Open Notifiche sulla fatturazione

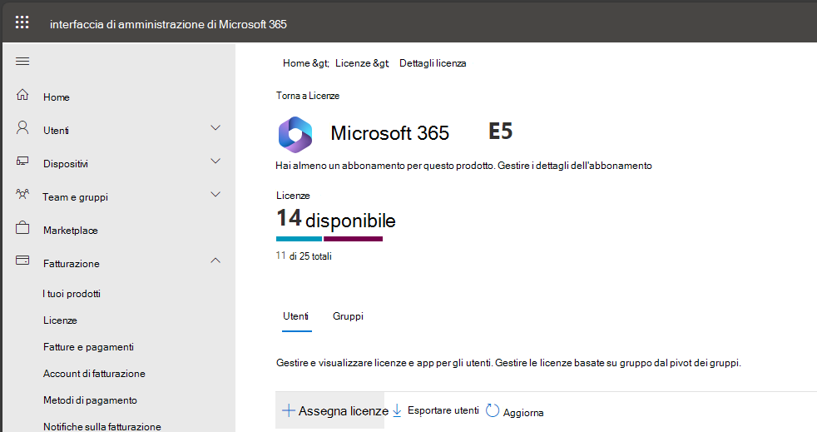tap(102, 426)
